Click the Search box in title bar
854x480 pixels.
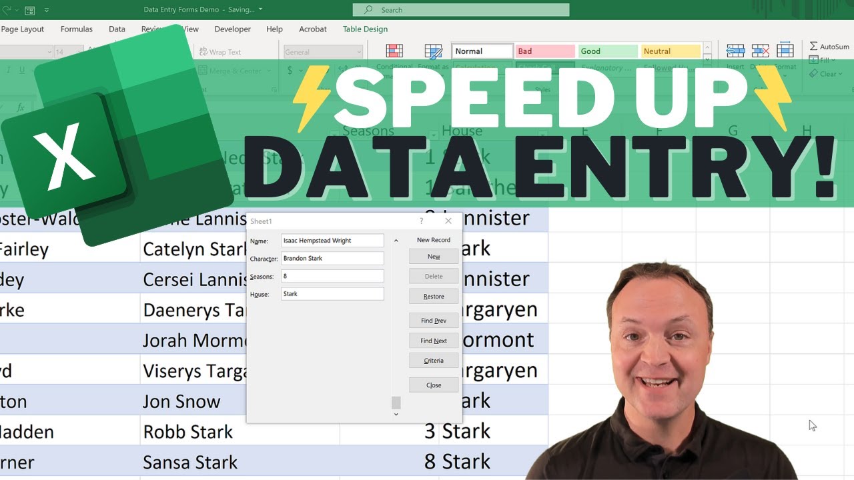(x=461, y=10)
